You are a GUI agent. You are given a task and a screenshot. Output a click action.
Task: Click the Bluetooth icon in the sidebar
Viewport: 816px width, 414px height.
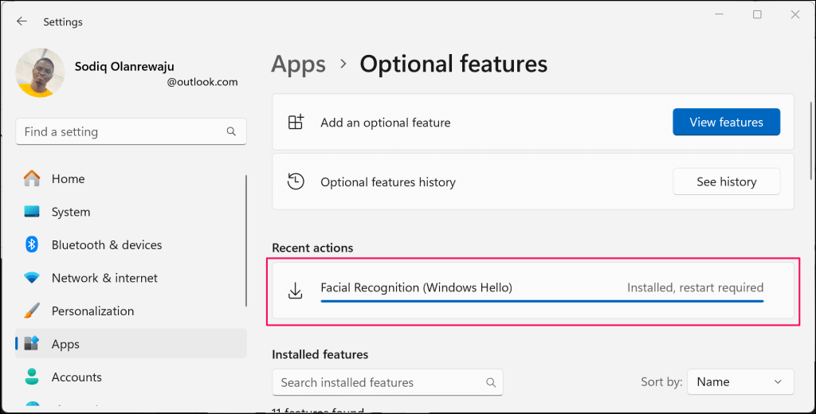[32, 245]
